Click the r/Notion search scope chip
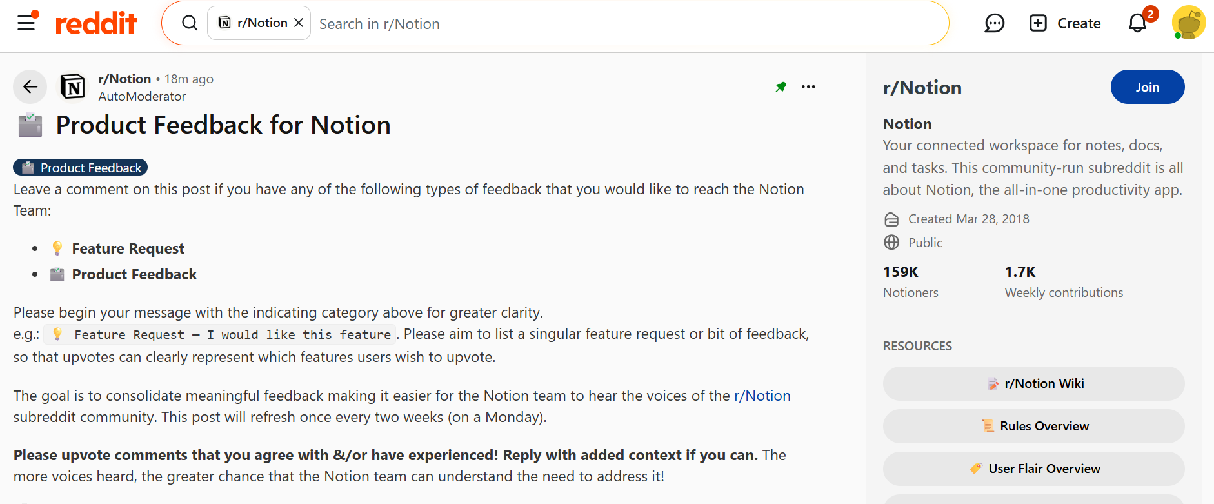 259,23
